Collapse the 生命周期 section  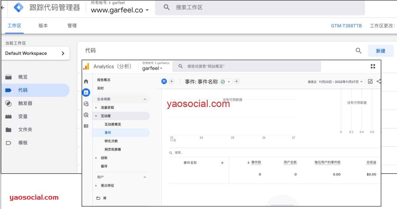(145, 99)
